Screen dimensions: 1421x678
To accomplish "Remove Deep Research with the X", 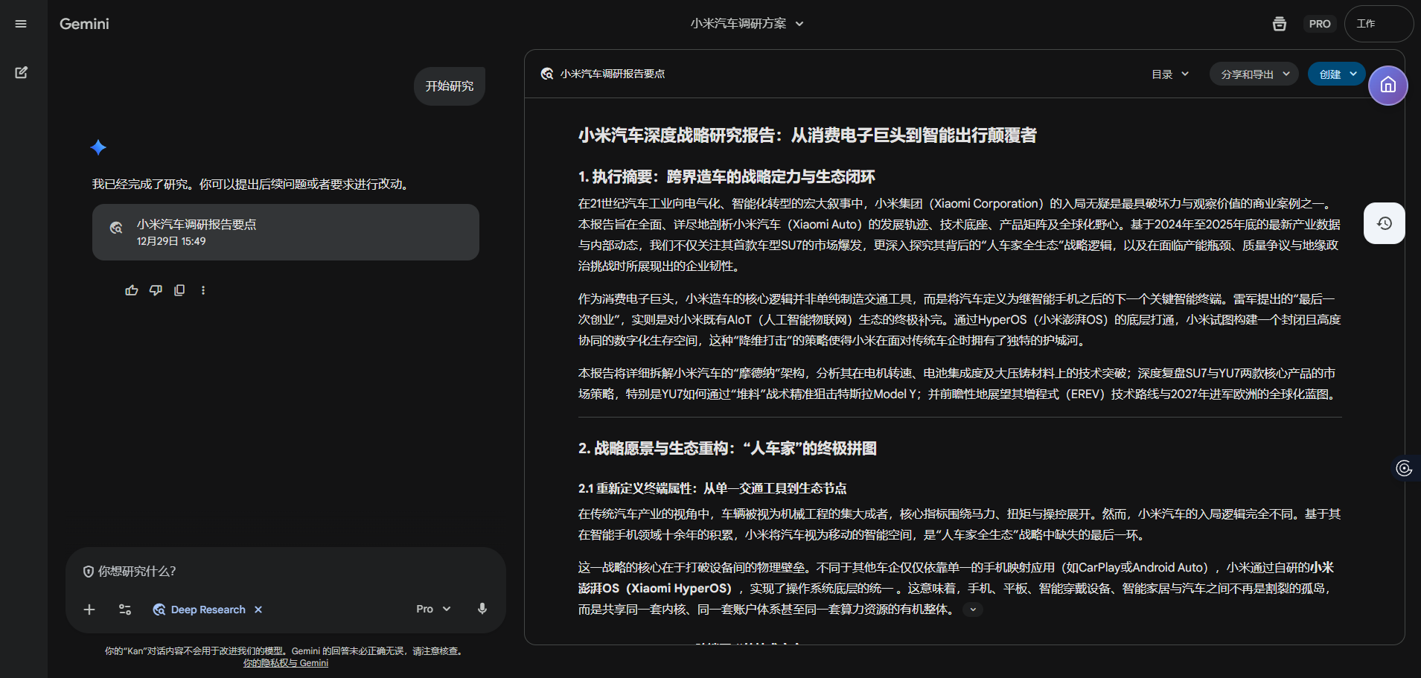I will coord(258,610).
